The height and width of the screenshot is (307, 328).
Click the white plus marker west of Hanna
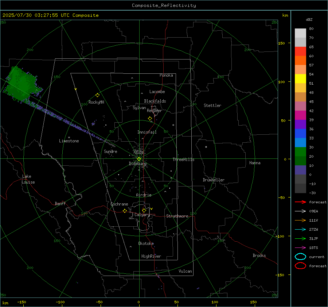point(206,147)
